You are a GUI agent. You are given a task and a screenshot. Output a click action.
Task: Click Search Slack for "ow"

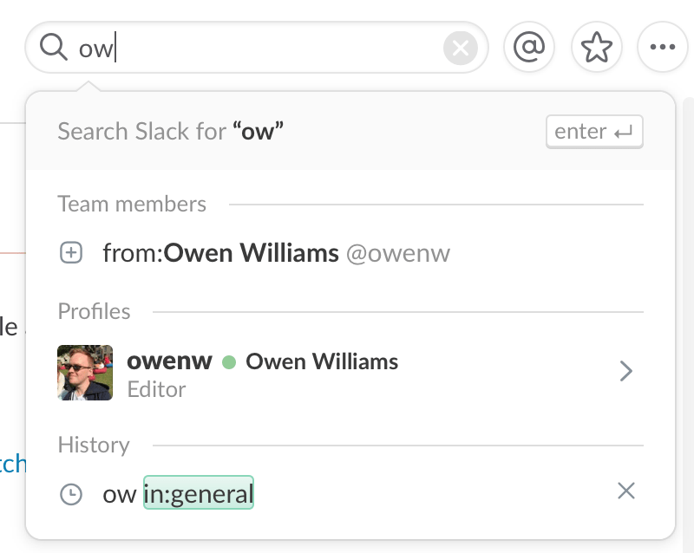coord(171,131)
